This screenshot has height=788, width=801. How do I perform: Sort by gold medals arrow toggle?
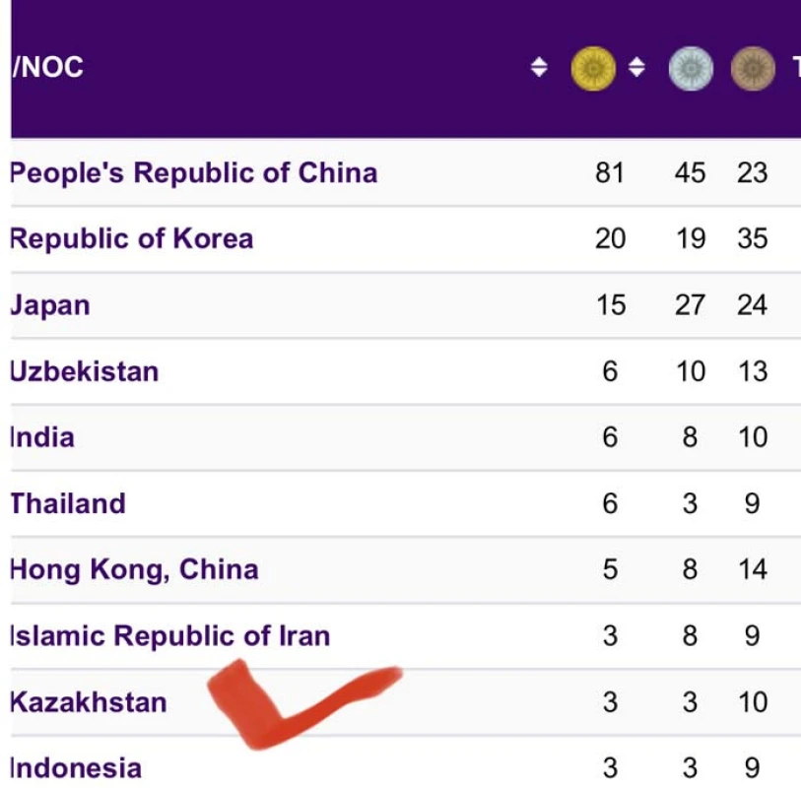point(637,68)
